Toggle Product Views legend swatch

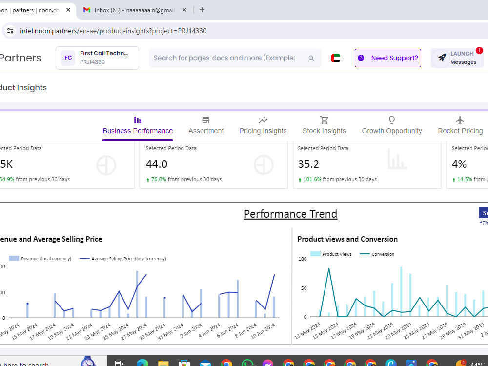pos(315,254)
